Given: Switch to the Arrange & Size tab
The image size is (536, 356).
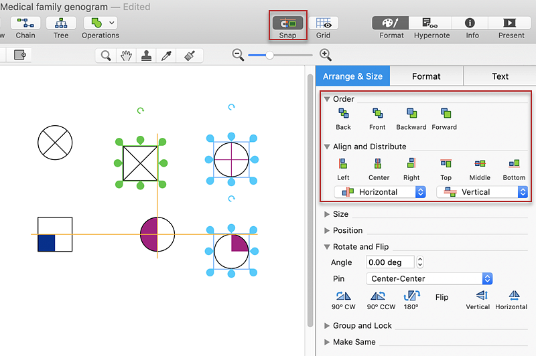Looking at the screenshot, I should [352, 76].
